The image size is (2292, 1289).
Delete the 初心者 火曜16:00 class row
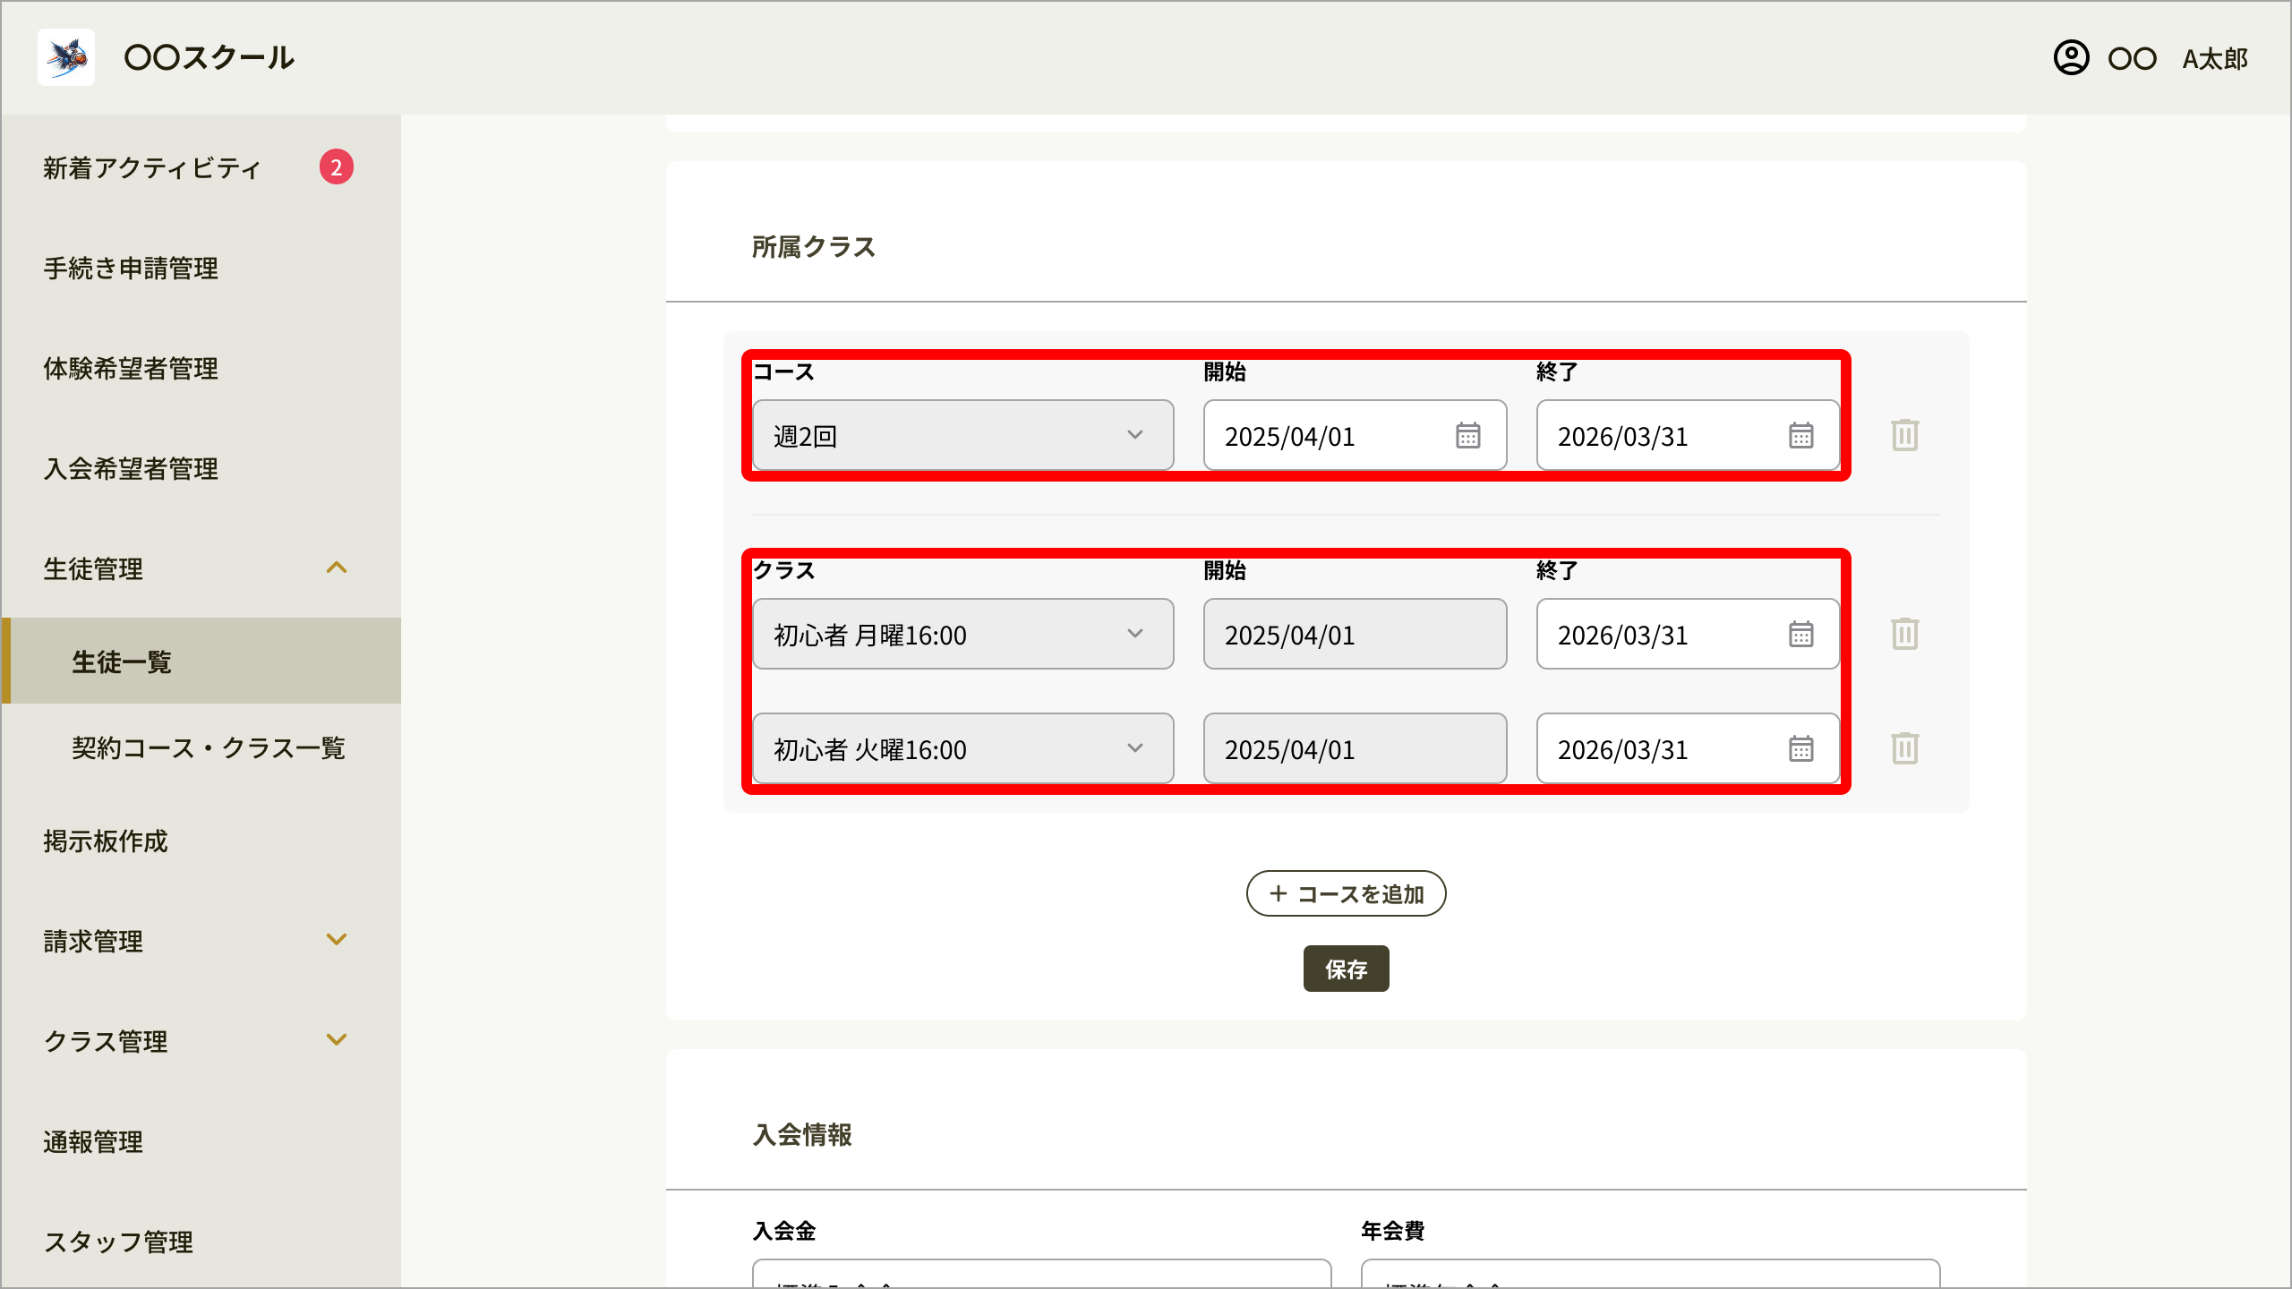pyautogui.click(x=1905, y=749)
